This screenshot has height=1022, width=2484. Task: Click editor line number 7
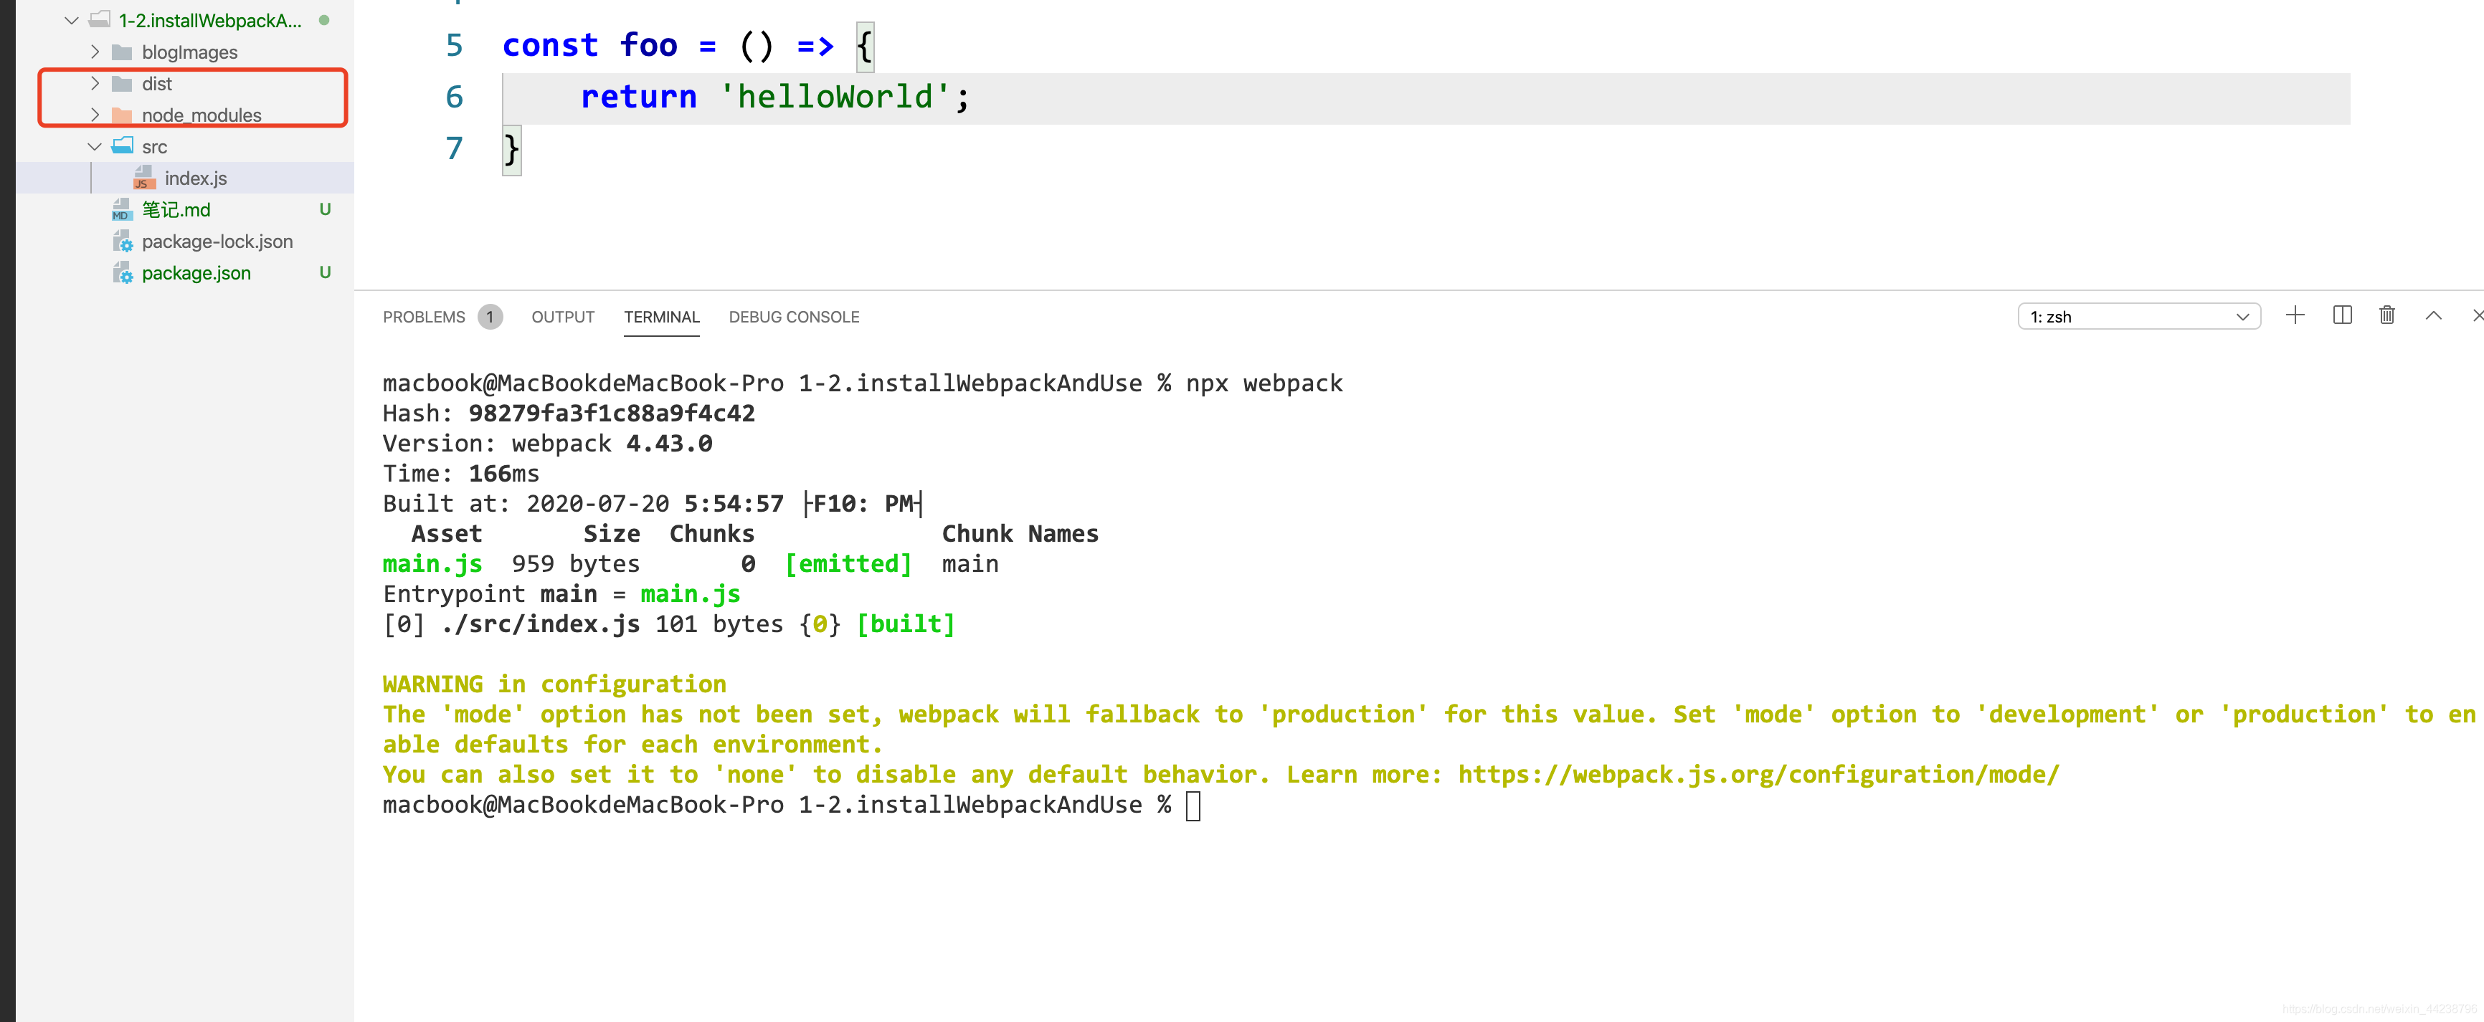click(x=454, y=148)
